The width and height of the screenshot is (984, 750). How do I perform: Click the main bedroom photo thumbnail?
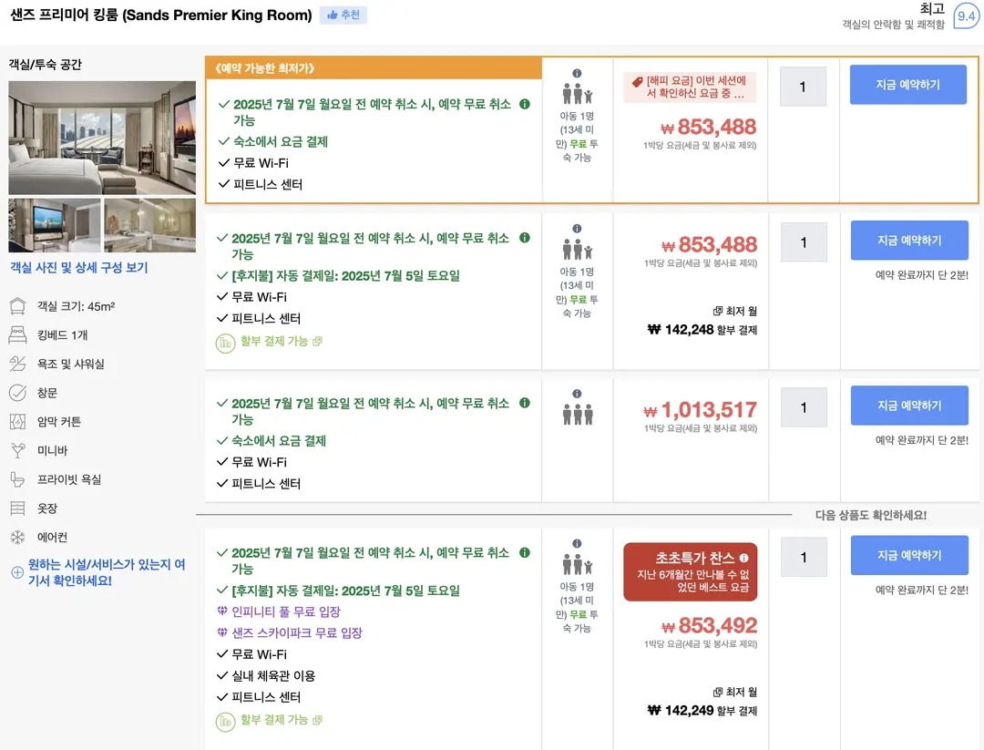[102, 138]
